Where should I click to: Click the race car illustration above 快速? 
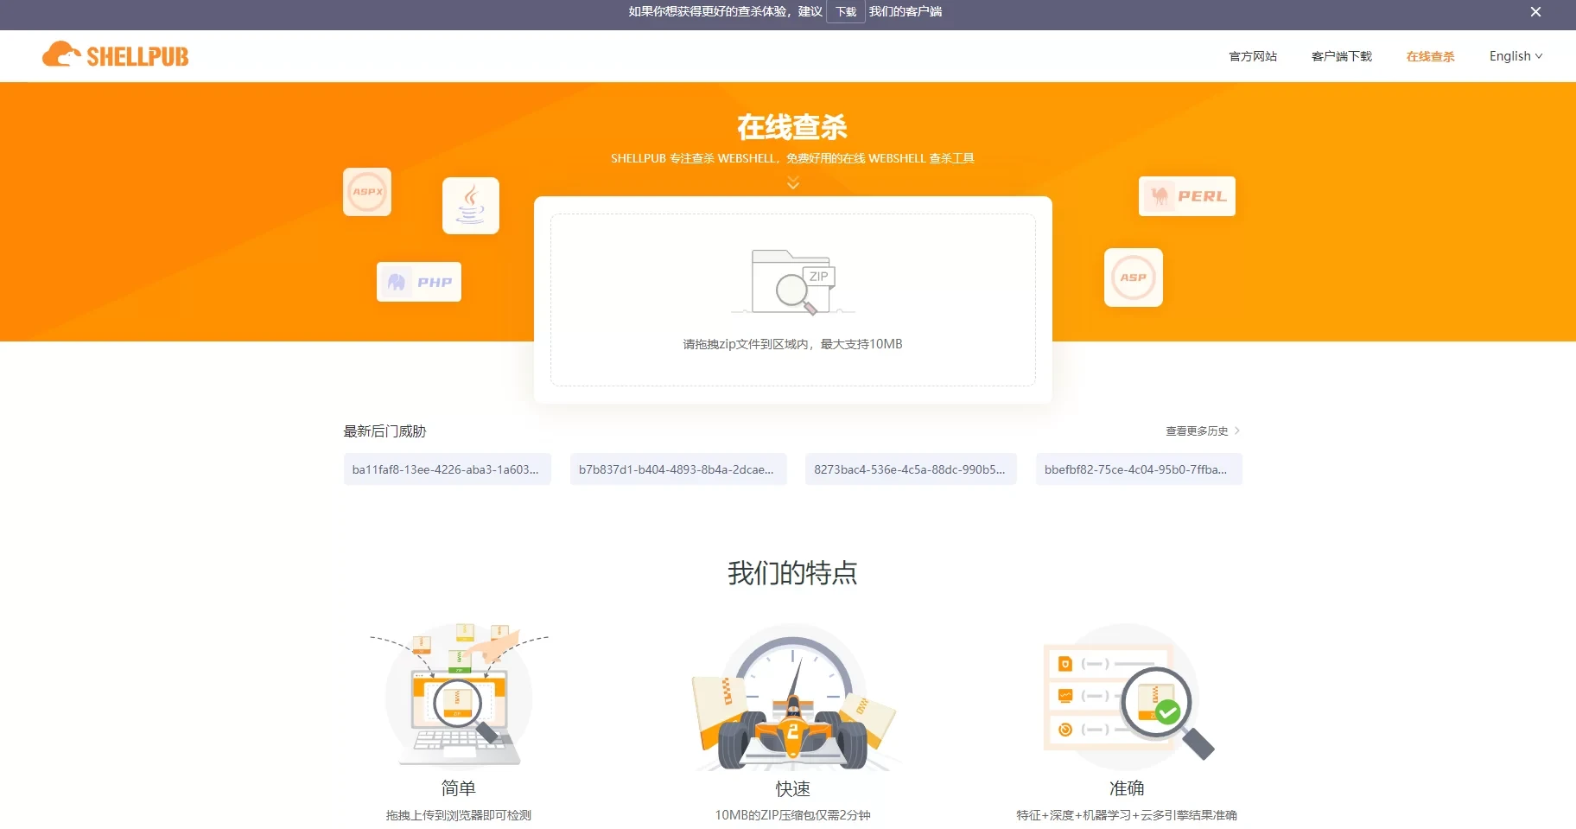point(793,697)
